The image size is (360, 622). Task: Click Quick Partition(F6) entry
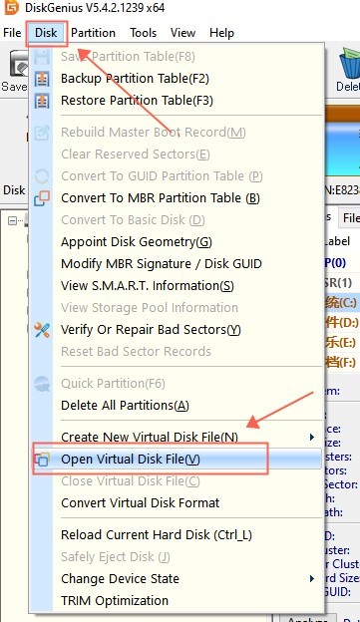[113, 384]
